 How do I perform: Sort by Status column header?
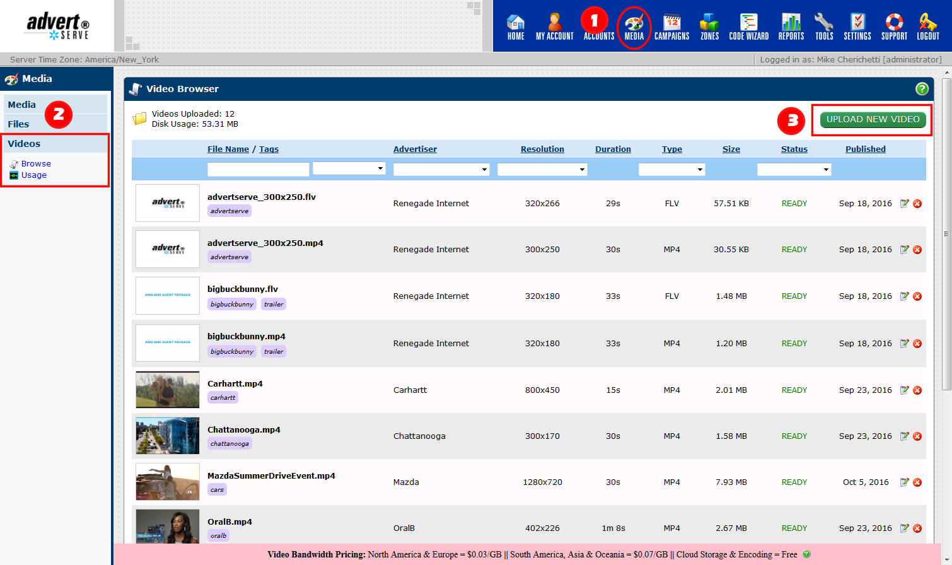[794, 149]
